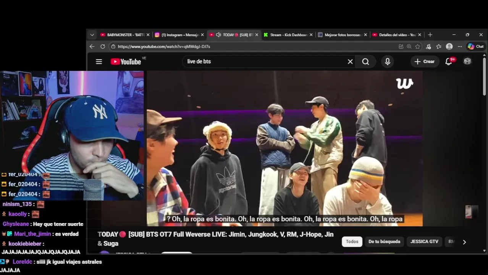The width and height of the screenshot is (488, 275).
Task: Click the BTS video player
Action: click(x=285, y=149)
